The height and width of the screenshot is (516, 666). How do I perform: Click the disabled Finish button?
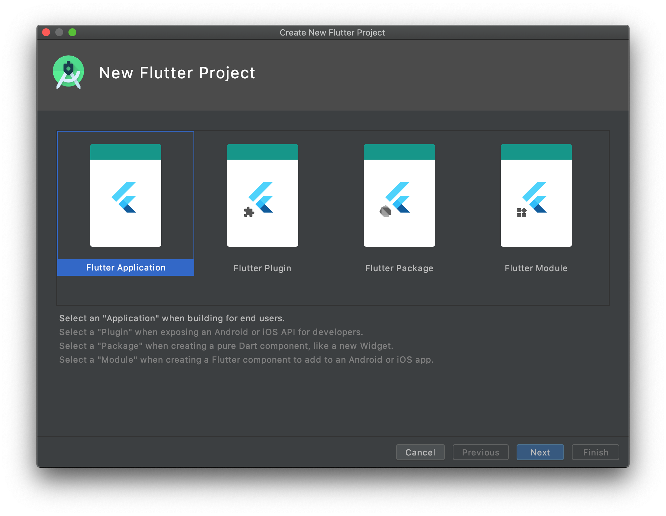595,452
